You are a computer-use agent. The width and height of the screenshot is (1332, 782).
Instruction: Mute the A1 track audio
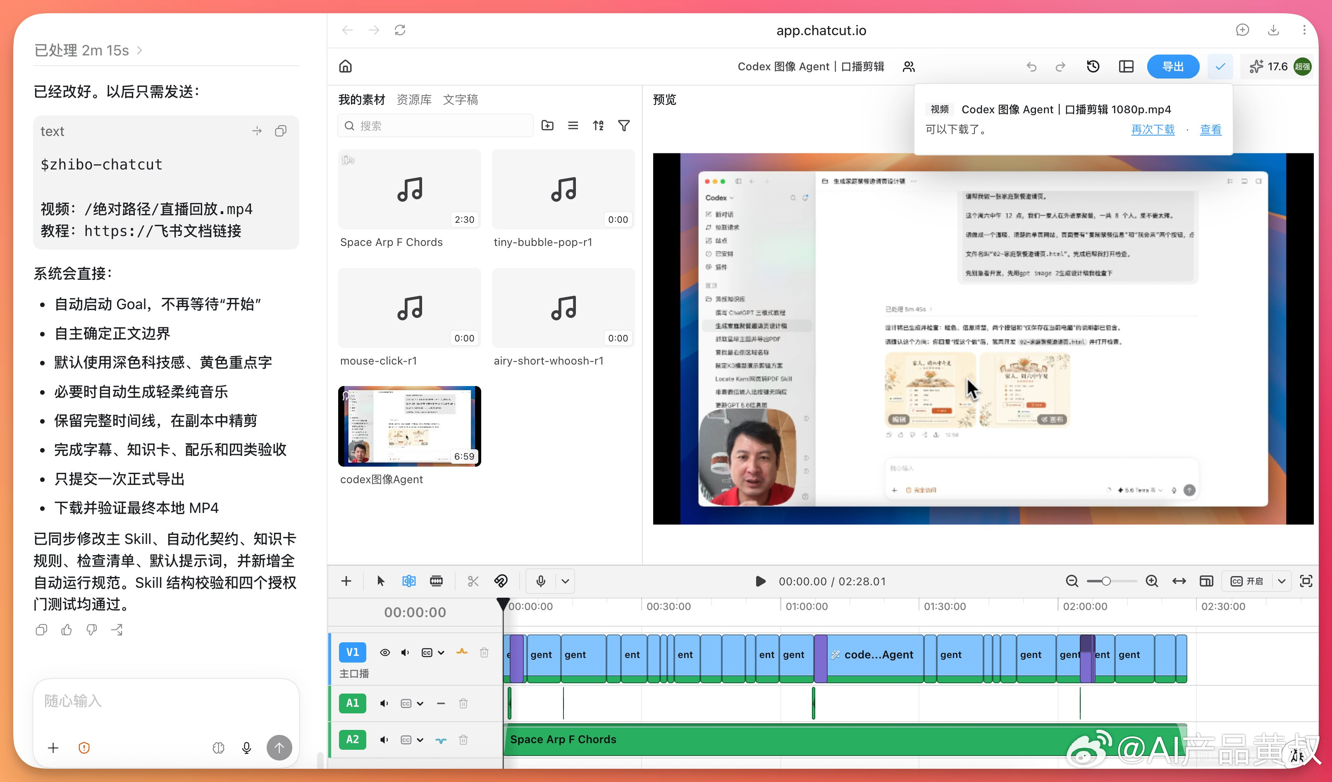click(x=384, y=703)
